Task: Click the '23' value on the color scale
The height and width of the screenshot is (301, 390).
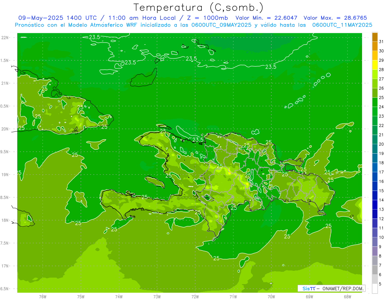Action: [381, 116]
